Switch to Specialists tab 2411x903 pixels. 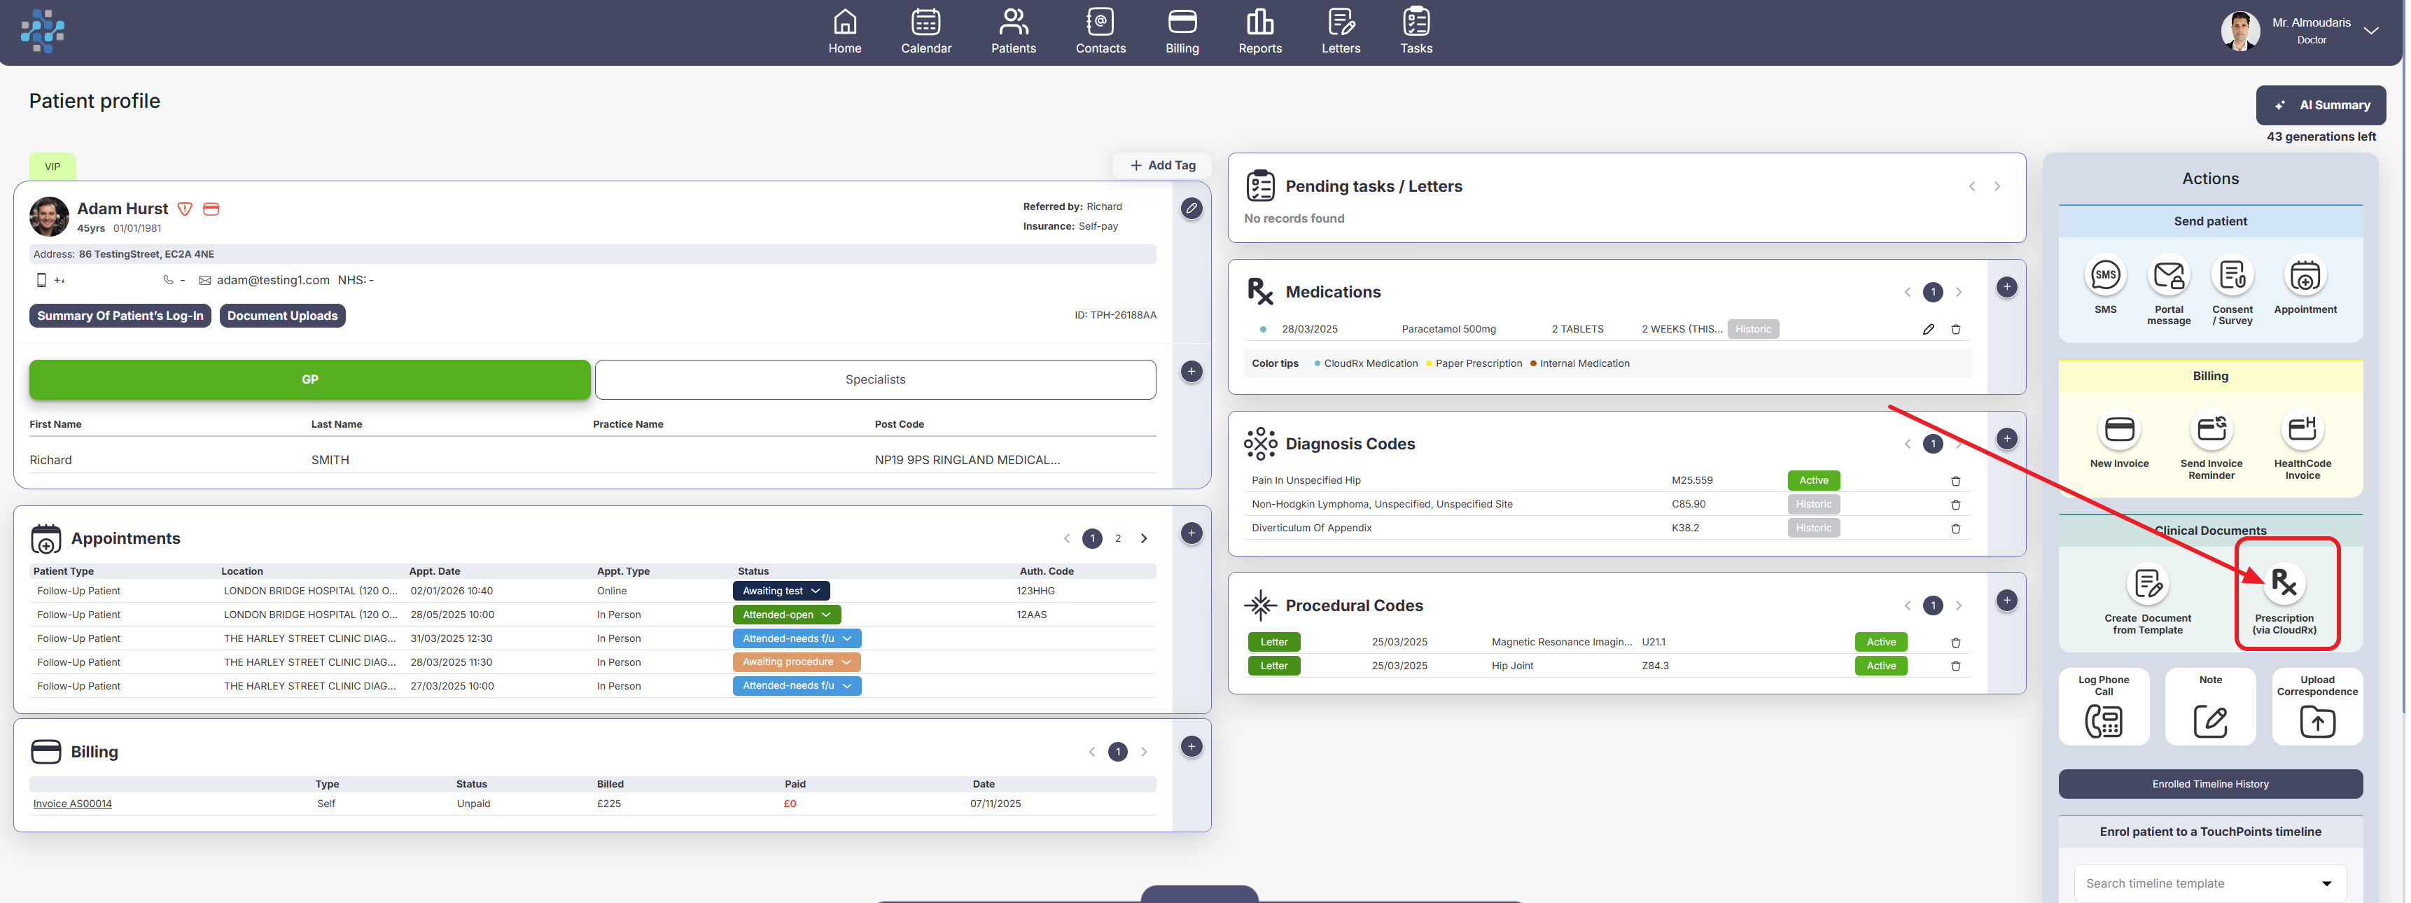click(874, 380)
